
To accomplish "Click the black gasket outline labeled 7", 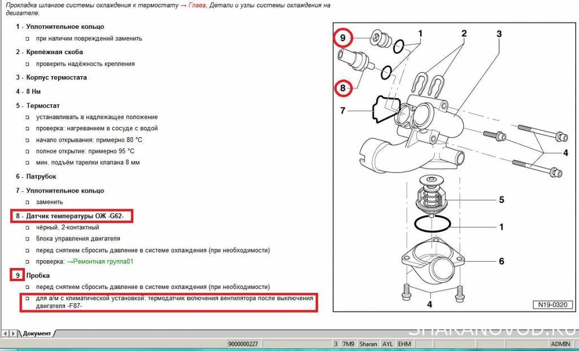I will tap(386, 109).
